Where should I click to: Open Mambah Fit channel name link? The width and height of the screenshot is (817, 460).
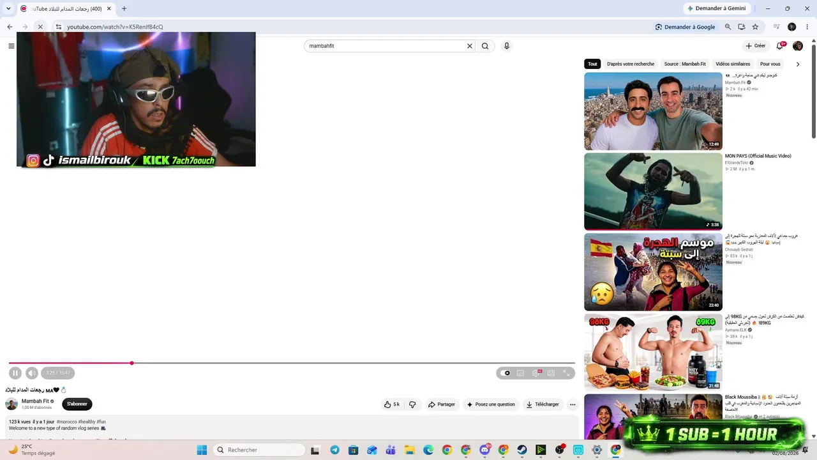tap(35, 401)
